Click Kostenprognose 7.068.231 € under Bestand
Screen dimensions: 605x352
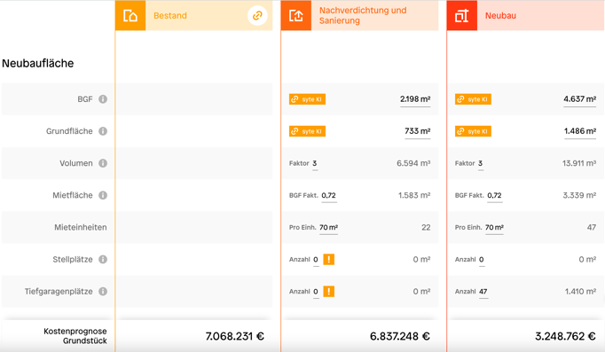coord(234,336)
